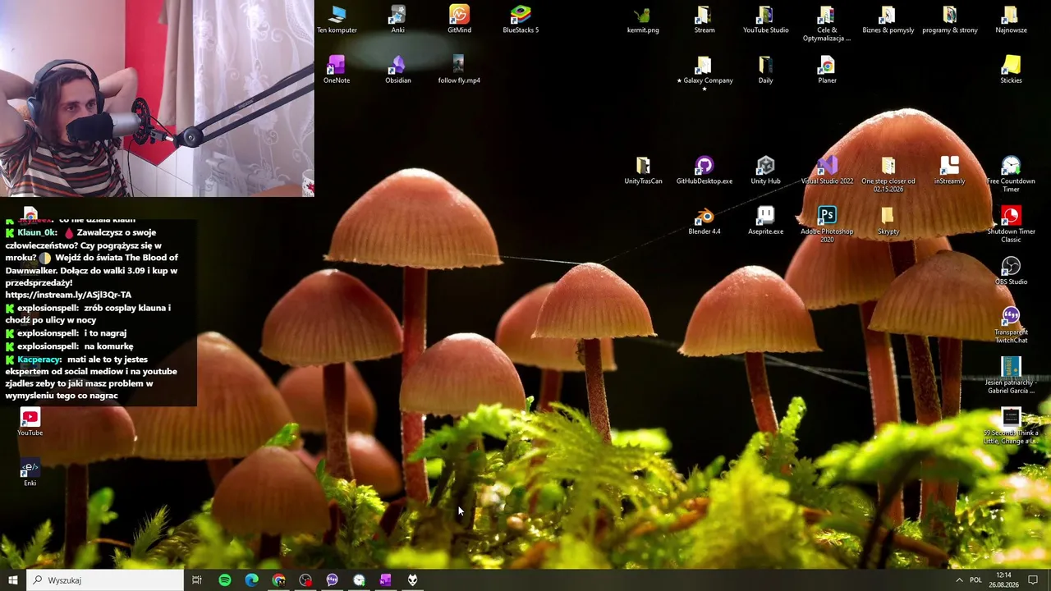Open the Enki desktop shortcut
This screenshot has height=591, width=1051.
point(30,474)
